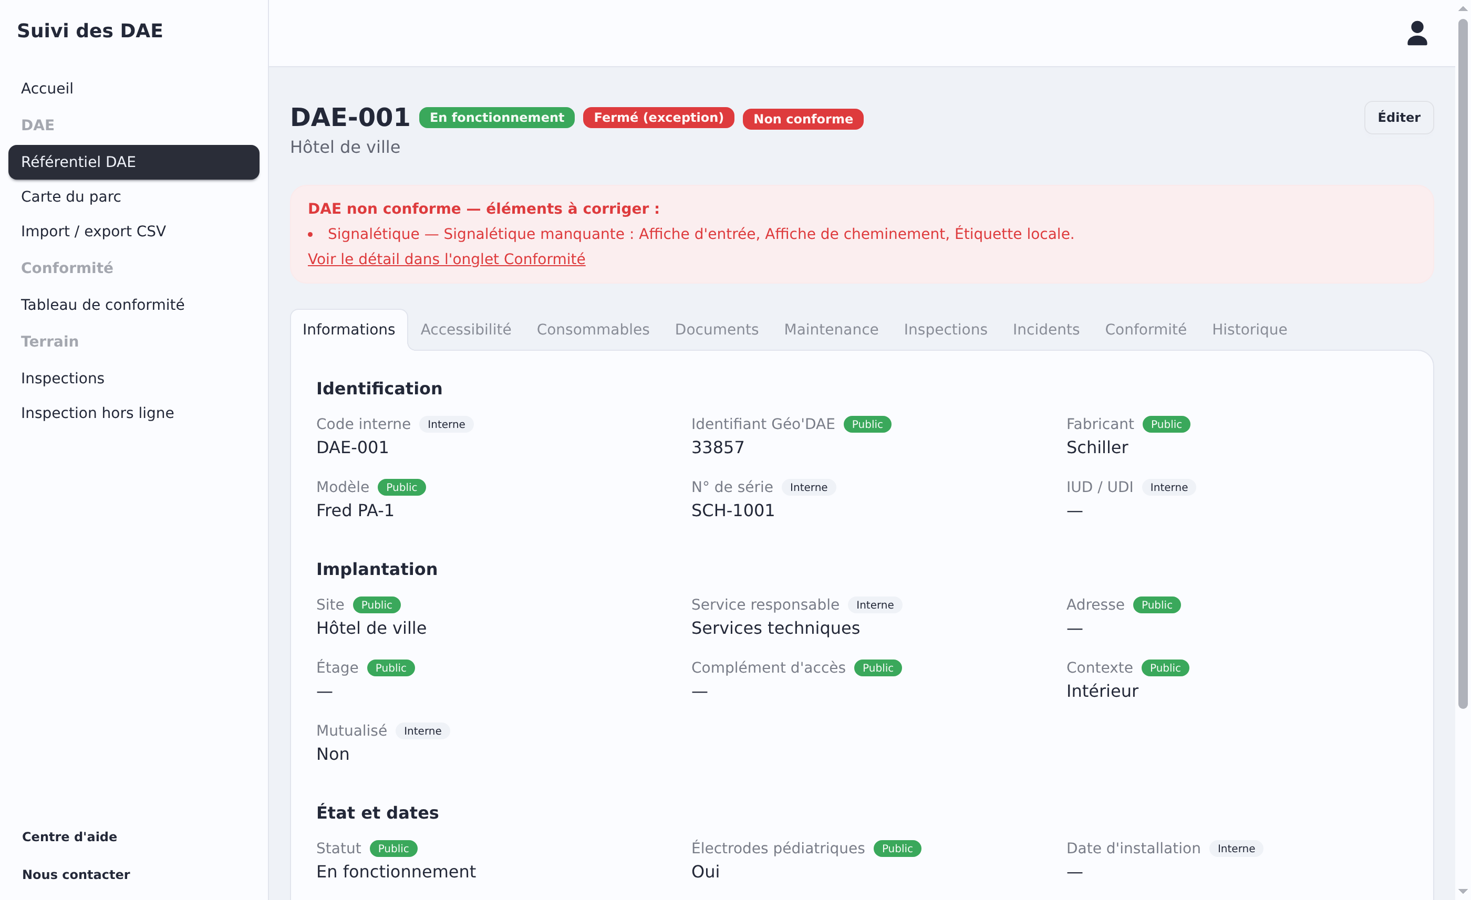
Task: Open the Centre d'aide link
Action: (x=70, y=836)
